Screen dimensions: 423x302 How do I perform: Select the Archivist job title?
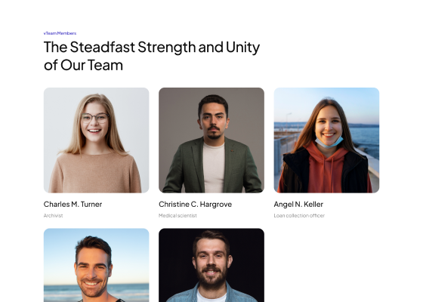(53, 215)
